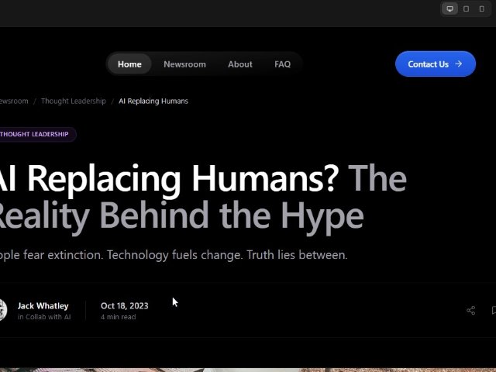Image resolution: width=496 pixels, height=372 pixels.
Task: Click the share icon
Action: (470, 310)
